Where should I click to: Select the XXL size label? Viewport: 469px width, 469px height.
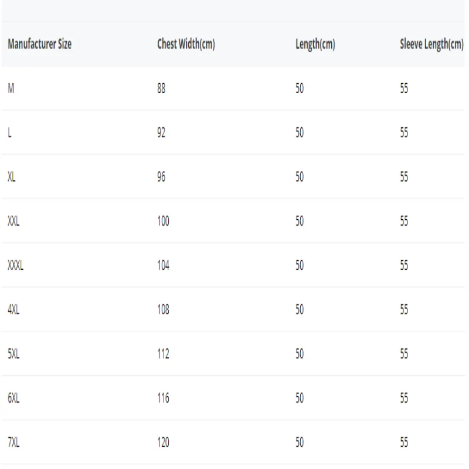click(13, 222)
